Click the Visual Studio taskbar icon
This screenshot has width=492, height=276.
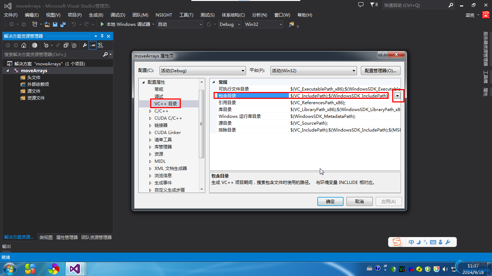[75, 268]
